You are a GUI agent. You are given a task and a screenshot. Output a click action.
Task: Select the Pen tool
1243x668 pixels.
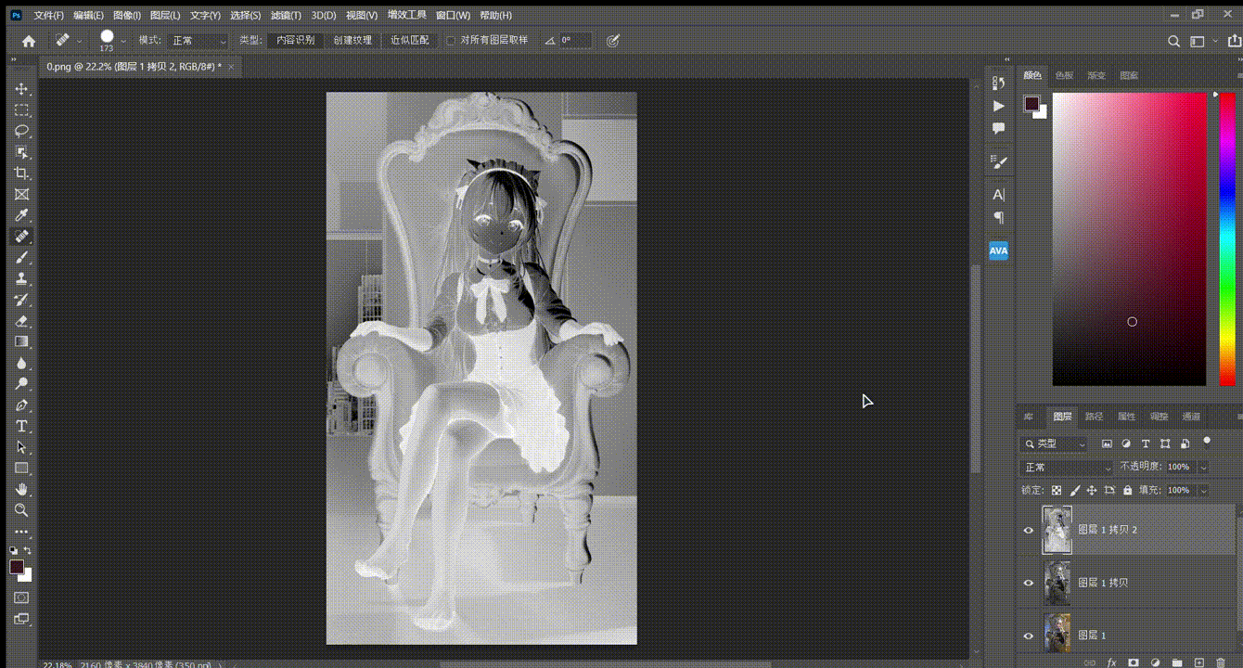click(21, 405)
